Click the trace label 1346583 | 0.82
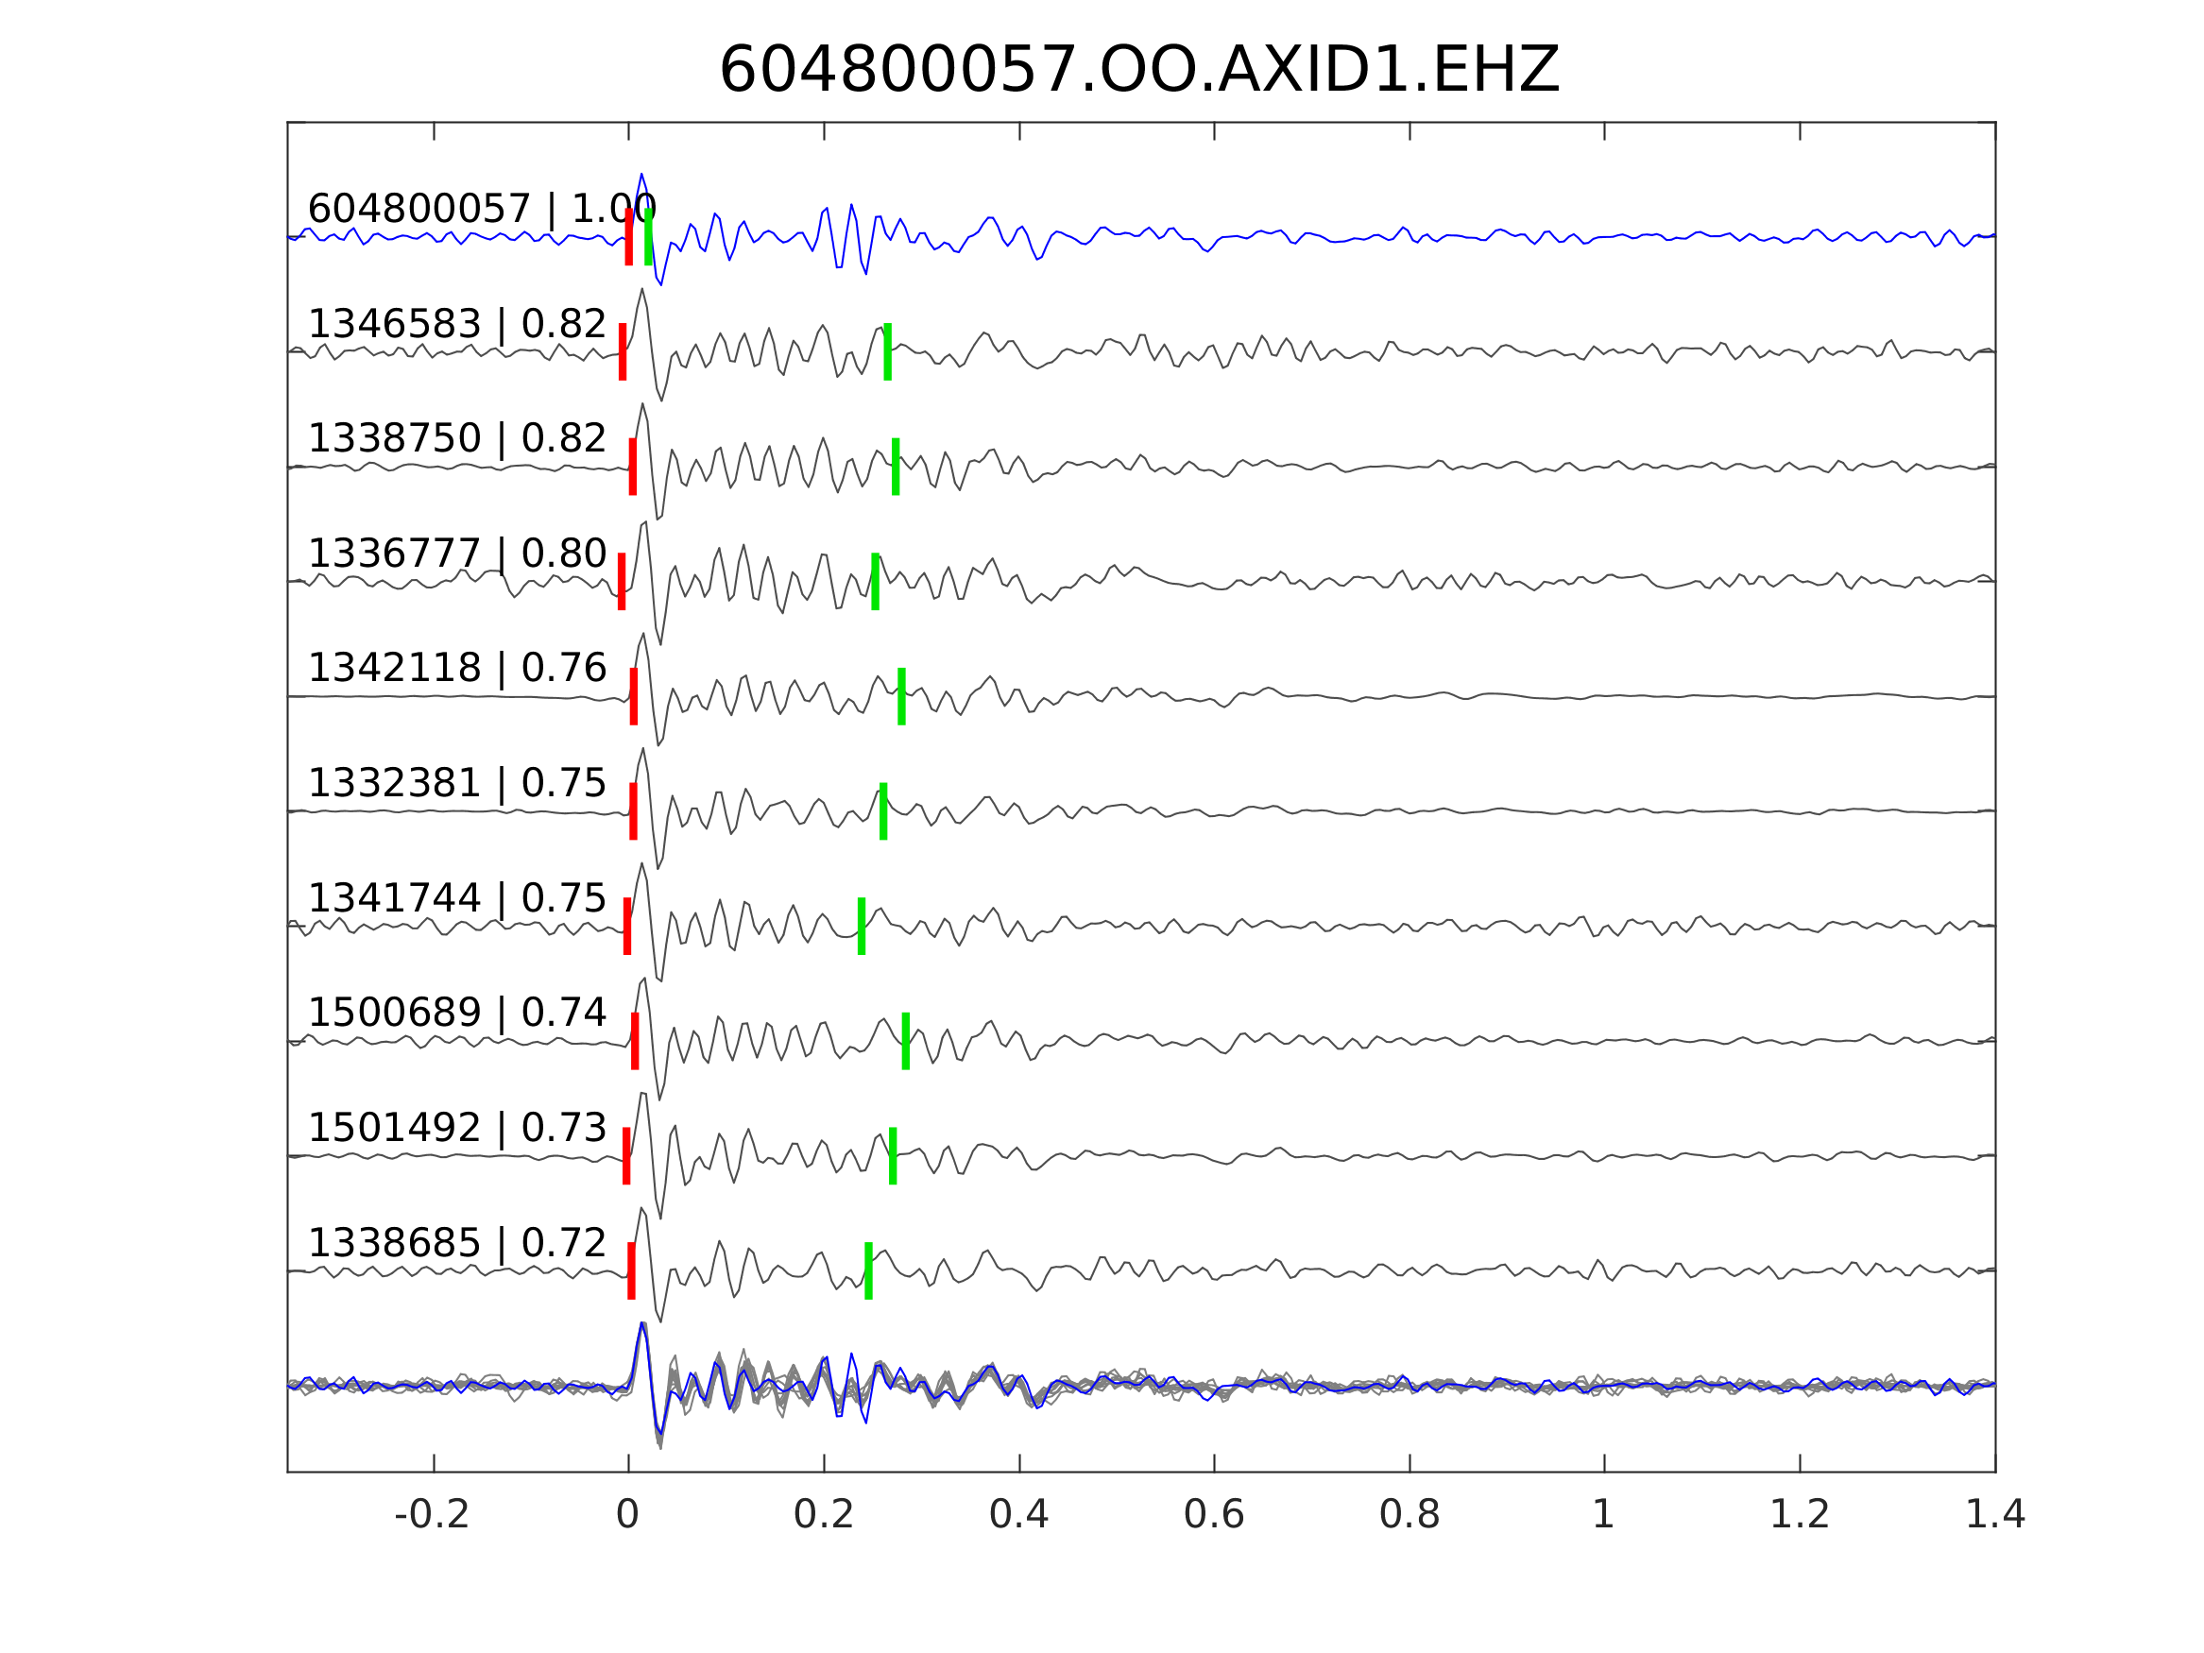The width and height of the screenshot is (2204, 1653). coord(456,324)
